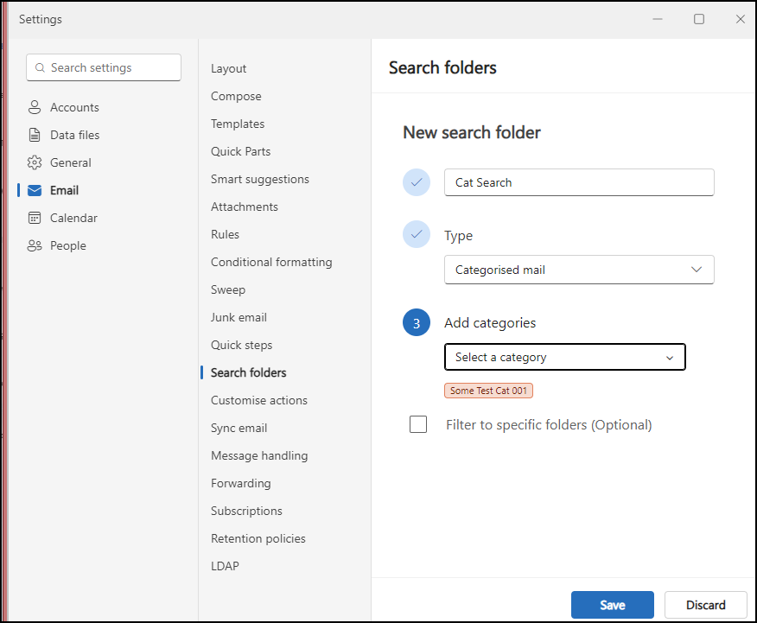Switch to Data files category
The width and height of the screenshot is (757, 623).
(75, 135)
